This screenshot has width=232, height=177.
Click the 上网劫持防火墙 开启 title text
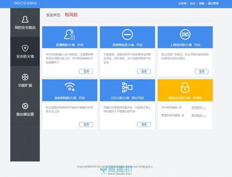click(x=185, y=45)
